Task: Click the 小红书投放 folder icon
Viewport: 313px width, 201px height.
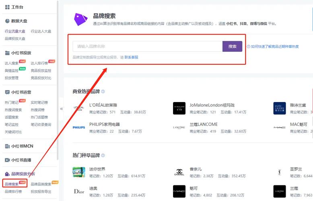Action: coord(7,53)
